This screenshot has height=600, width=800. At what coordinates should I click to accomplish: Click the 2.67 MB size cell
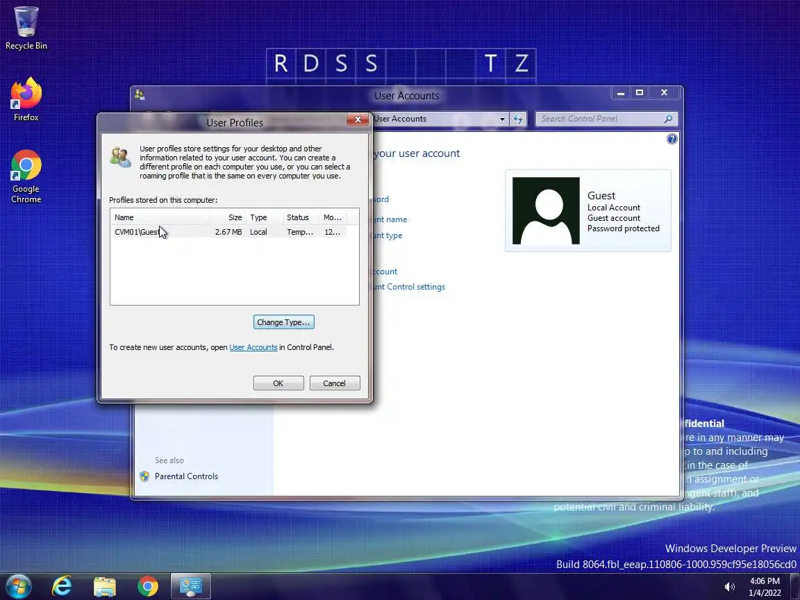click(228, 232)
